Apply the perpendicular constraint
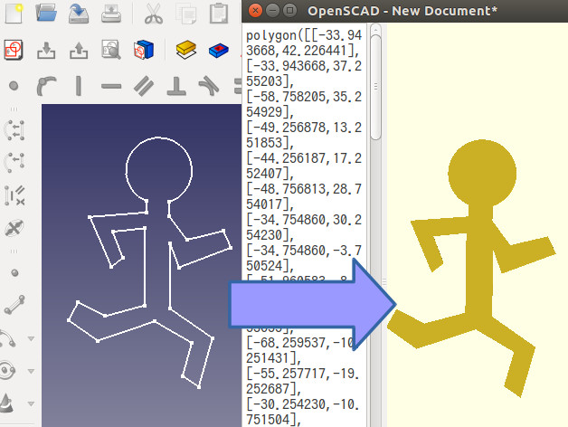This screenshot has height=427, width=568. click(176, 86)
